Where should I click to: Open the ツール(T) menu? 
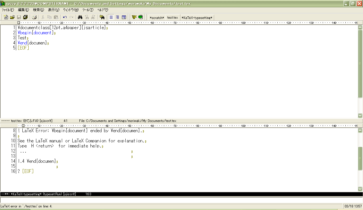[x=88, y=10]
